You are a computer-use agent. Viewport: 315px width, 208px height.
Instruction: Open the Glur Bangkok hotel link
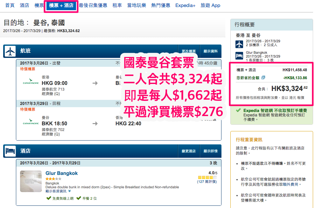tap(61, 173)
